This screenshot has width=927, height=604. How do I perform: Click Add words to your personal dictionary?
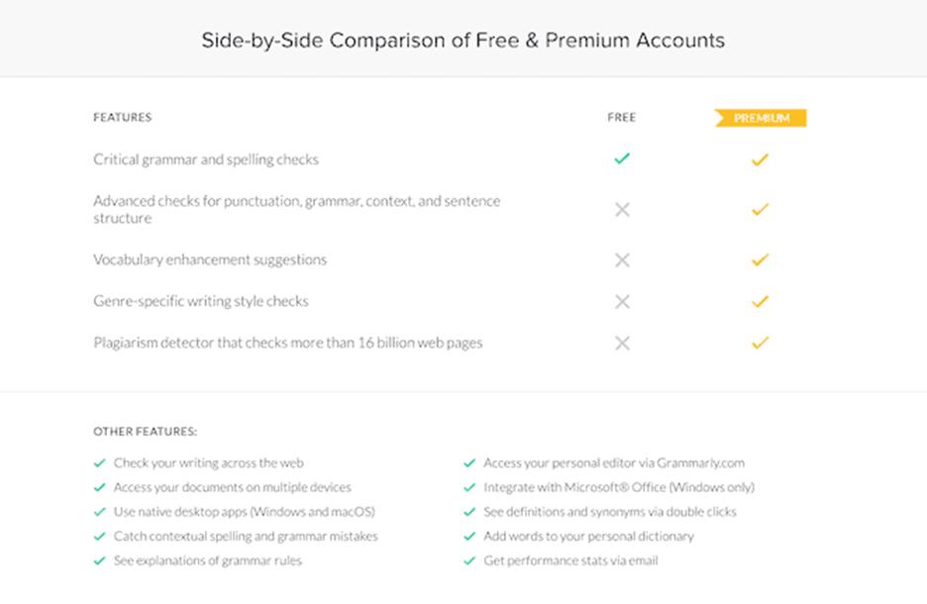[588, 537]
